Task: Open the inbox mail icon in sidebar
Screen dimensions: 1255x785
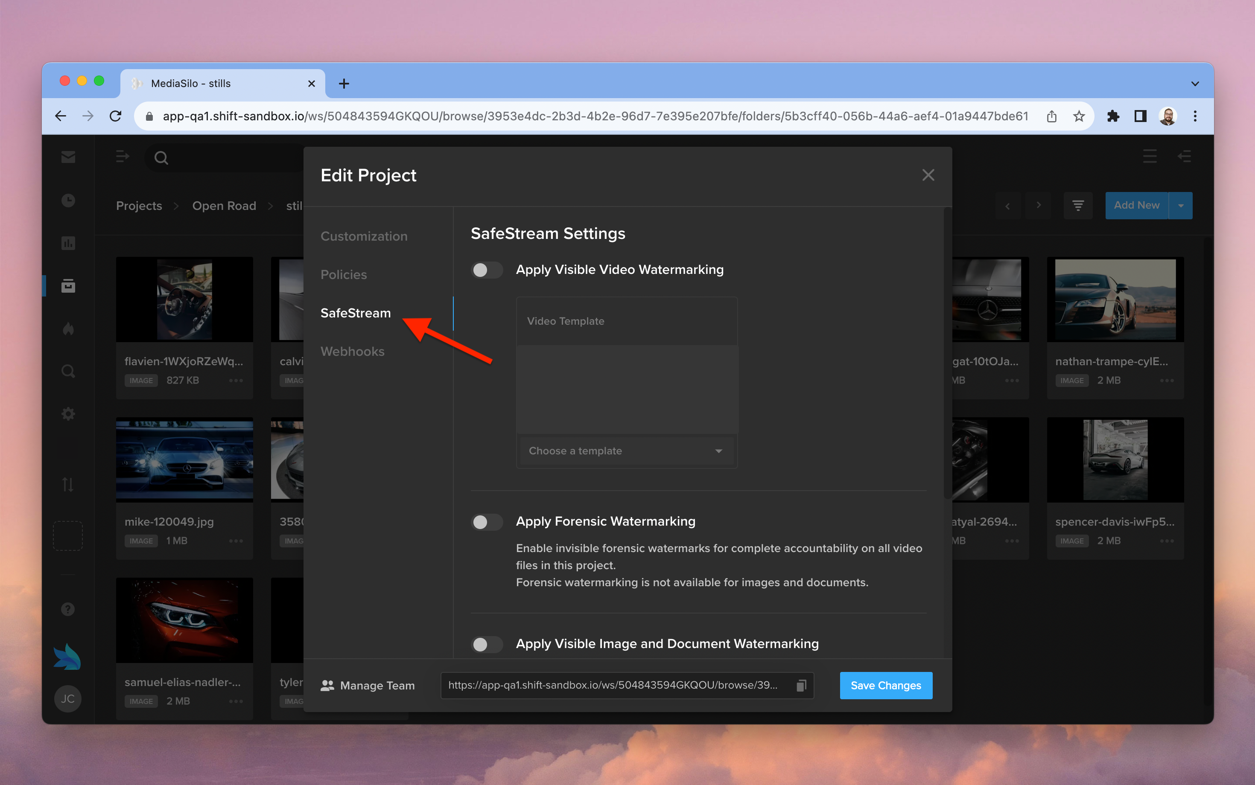Action: tap(68, 157)
